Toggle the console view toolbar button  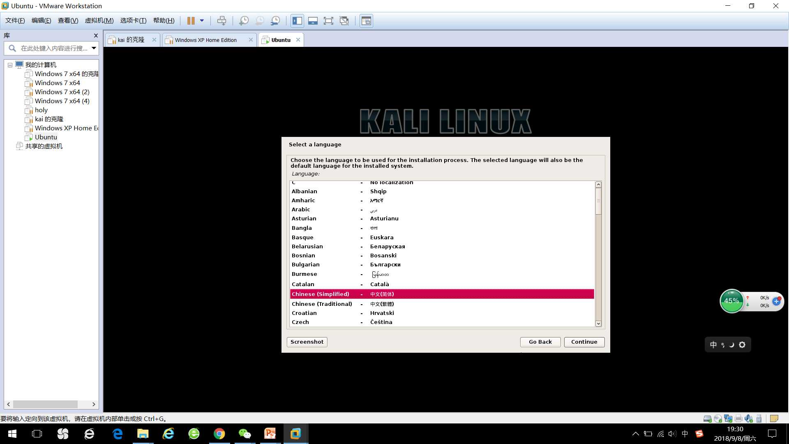(366, 21)
